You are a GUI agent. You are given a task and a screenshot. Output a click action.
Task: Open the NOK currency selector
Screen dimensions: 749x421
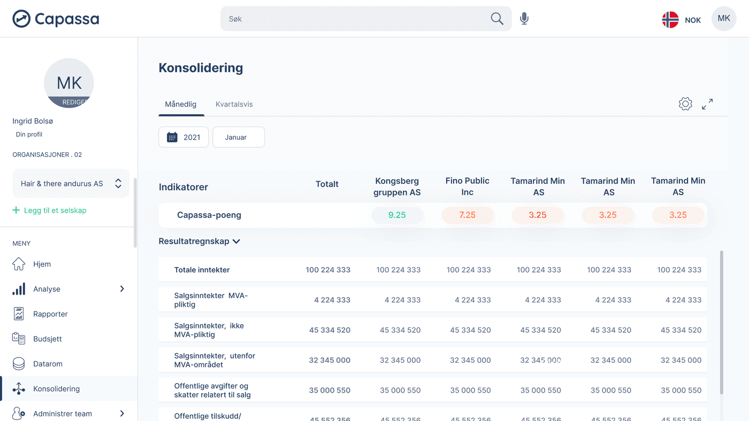pos(693,20)
